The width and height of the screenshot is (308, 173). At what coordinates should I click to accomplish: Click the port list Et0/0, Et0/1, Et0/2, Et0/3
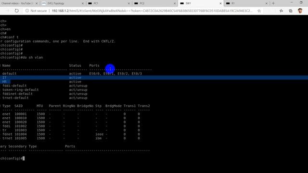[x=115, y=74]
